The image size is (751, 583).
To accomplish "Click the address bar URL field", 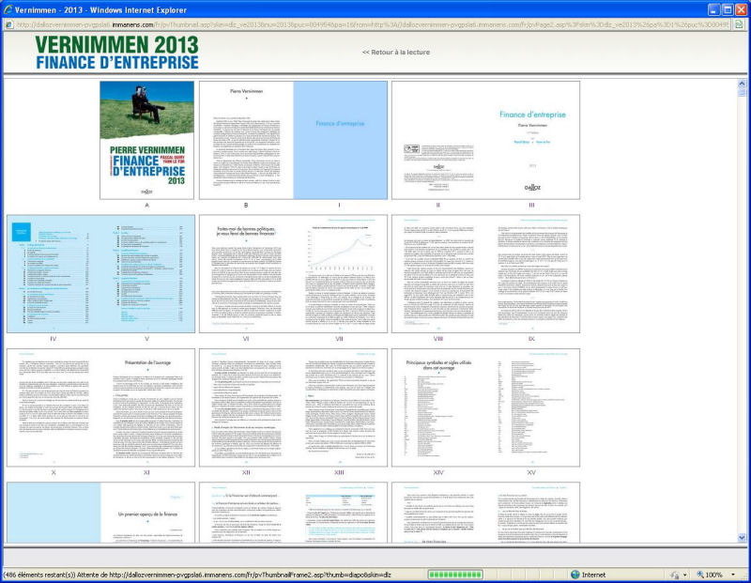I will coord(372,24).
